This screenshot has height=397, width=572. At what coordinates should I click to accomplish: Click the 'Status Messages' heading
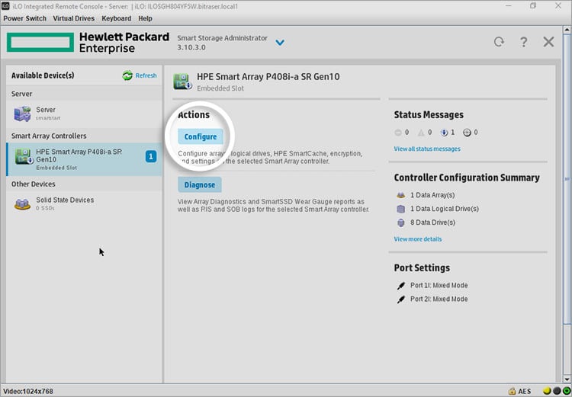click(429, 115)
